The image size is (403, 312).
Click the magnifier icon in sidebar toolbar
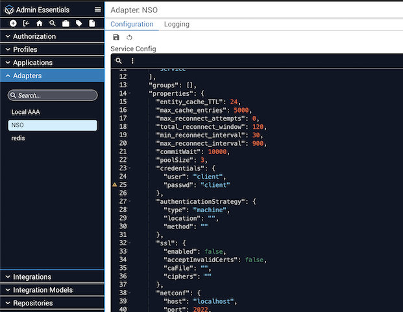point(53,23)
